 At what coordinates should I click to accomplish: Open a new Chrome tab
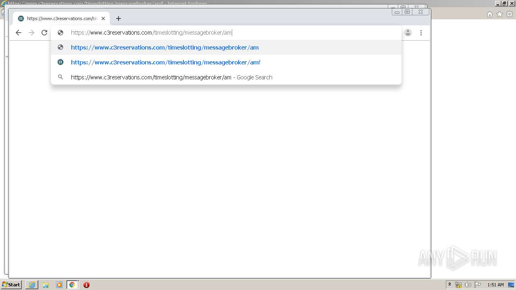[x=118, y=19]
